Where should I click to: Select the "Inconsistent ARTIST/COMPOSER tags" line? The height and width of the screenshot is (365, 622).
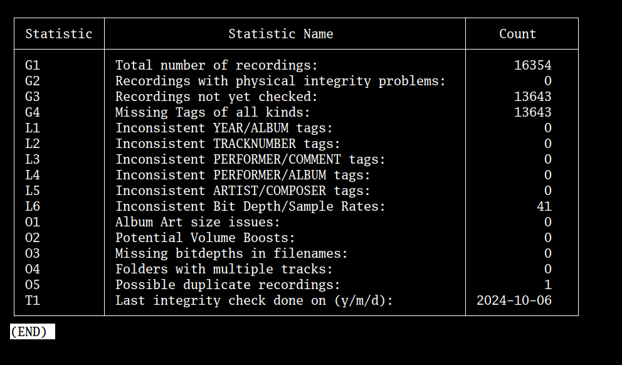243,191
